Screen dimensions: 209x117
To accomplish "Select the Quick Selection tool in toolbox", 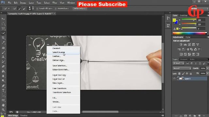I will 3,33.
